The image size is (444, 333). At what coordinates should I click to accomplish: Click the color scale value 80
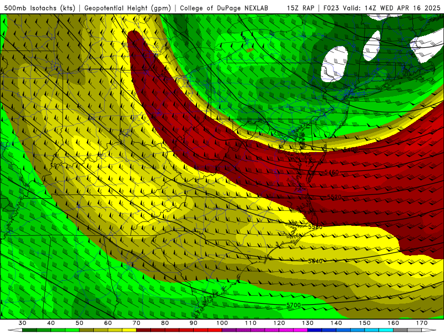[x=165, y=323]
